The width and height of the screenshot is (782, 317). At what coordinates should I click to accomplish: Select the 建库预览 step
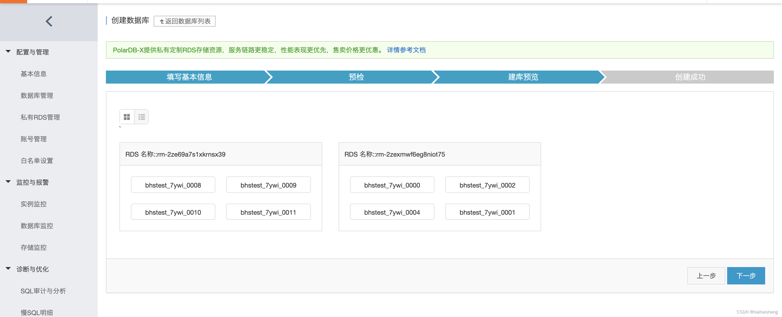(523, 77)
